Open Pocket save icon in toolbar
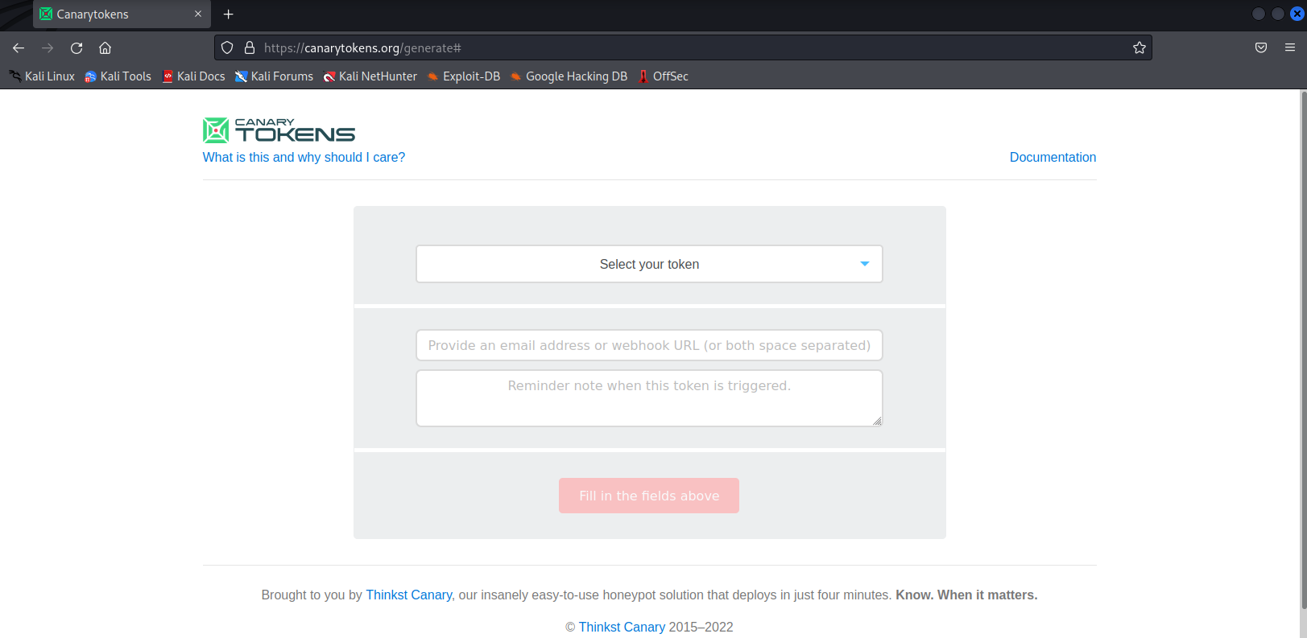 click(x=1261, y=48)
